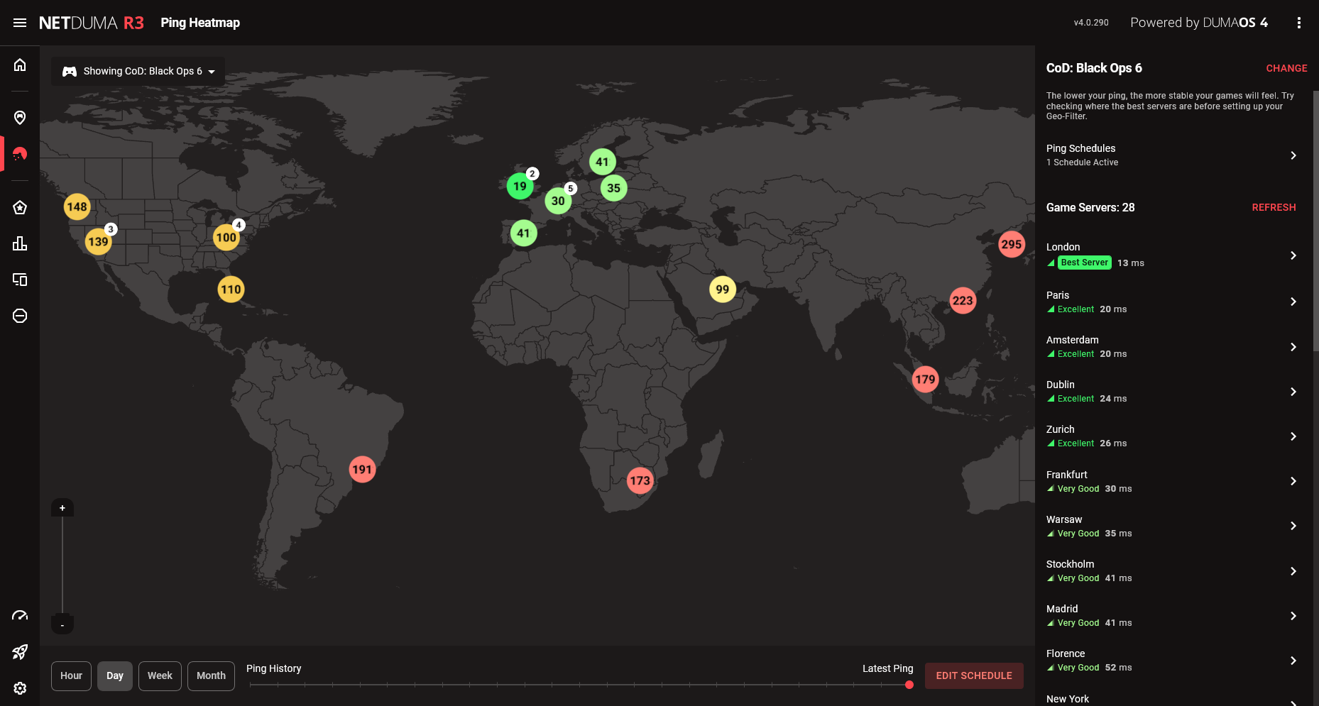Open the hamburger menu top-left
Image resolution: width=1319 pixels, height=706 pixels.
click(x=20, y=22)
